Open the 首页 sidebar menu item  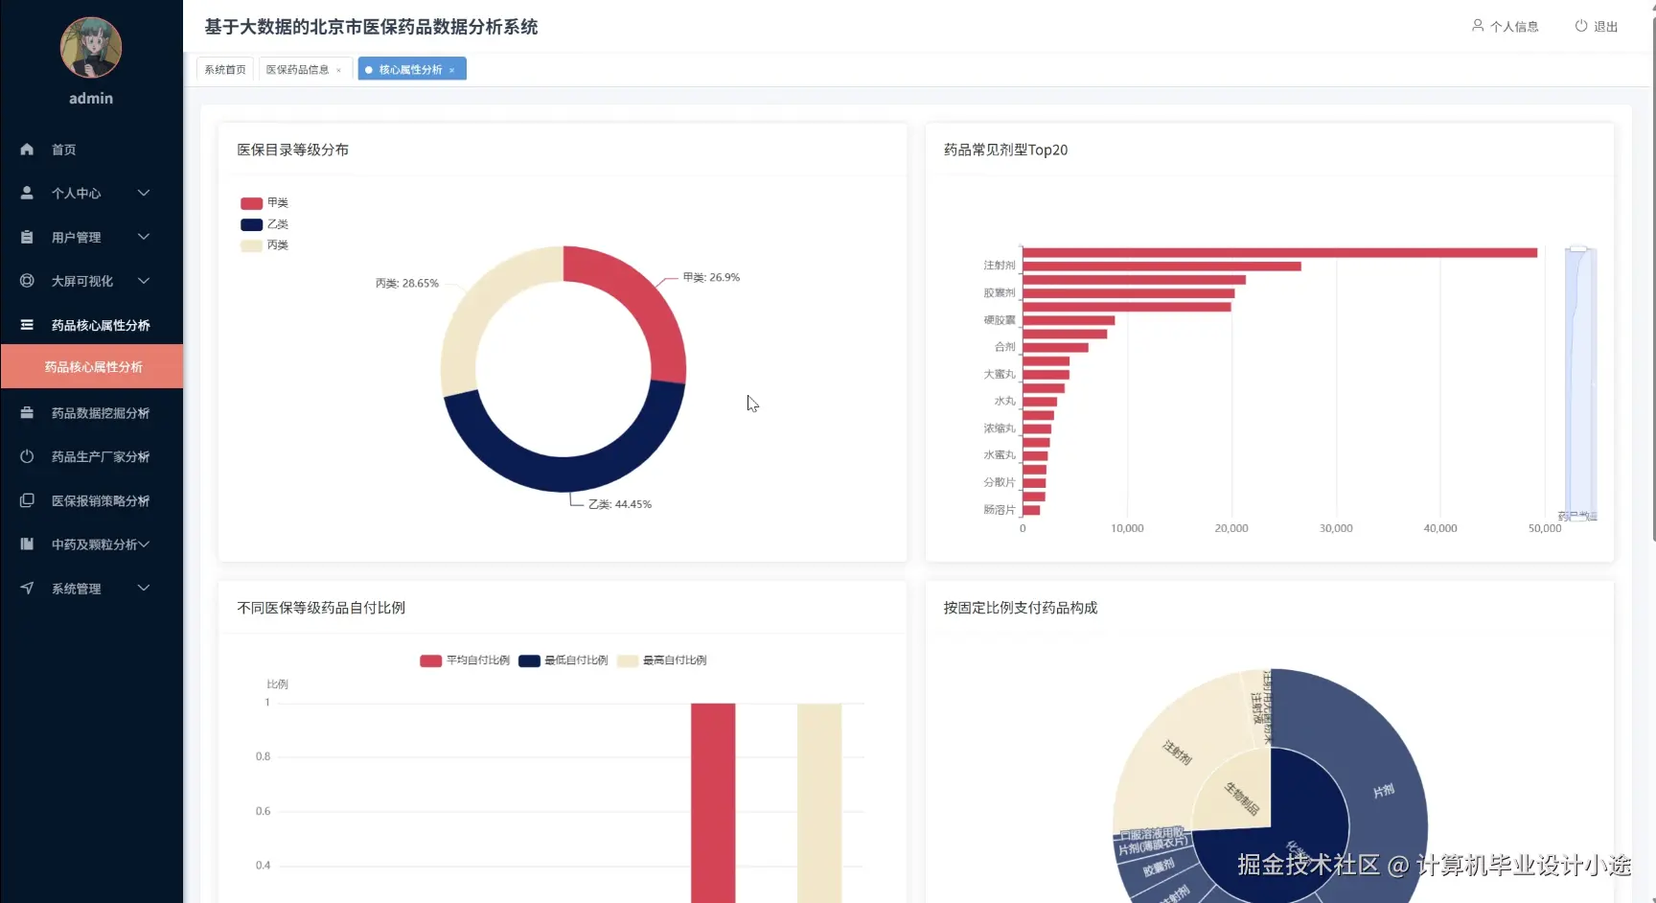(91, 150)
